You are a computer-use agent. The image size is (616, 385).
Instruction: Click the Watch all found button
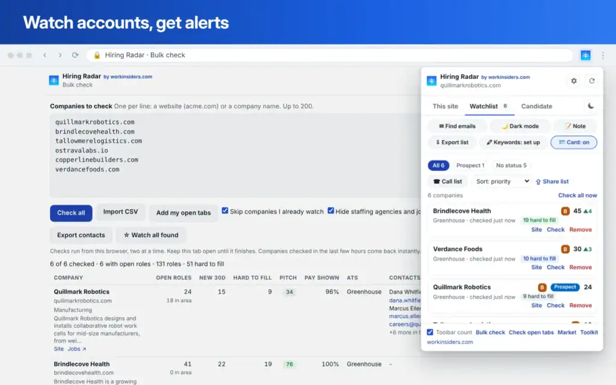coord(151,235)
